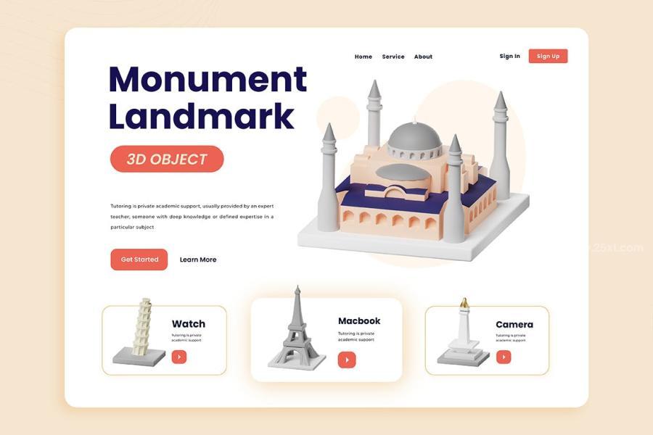Click the mosque 3D hero illustration
The height and width of the screenshot is (435, 653).
click(413, 170)
